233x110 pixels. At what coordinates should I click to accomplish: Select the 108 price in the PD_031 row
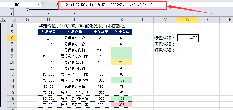pyautogui.click(x=122, y=98)
